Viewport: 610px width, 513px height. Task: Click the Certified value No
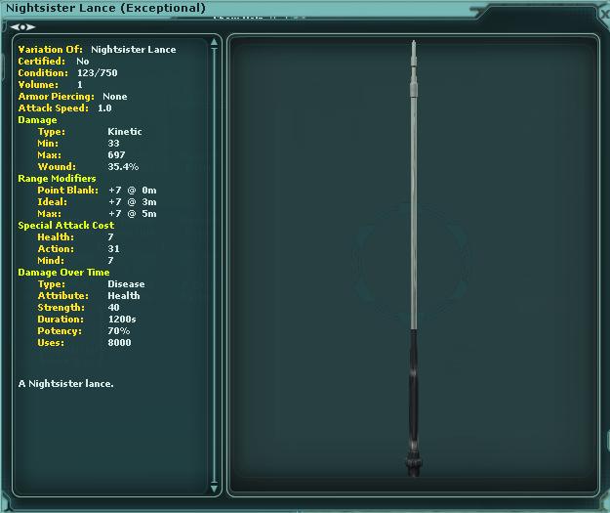click(x=83, y=62)
